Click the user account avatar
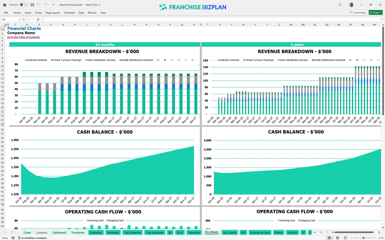 [352, 5]
